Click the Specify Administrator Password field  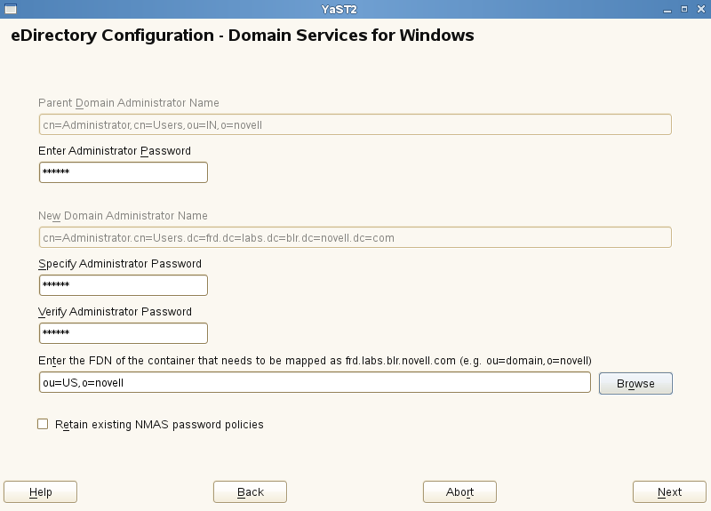124,285
